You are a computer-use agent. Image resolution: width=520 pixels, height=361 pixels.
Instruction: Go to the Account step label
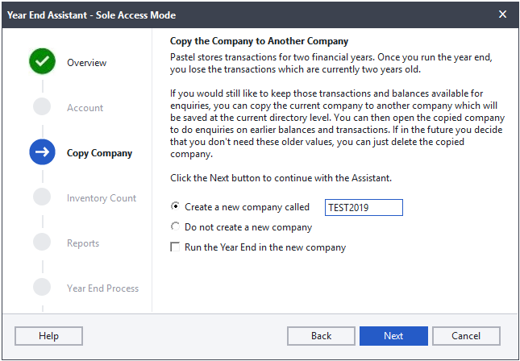point(85,108)
